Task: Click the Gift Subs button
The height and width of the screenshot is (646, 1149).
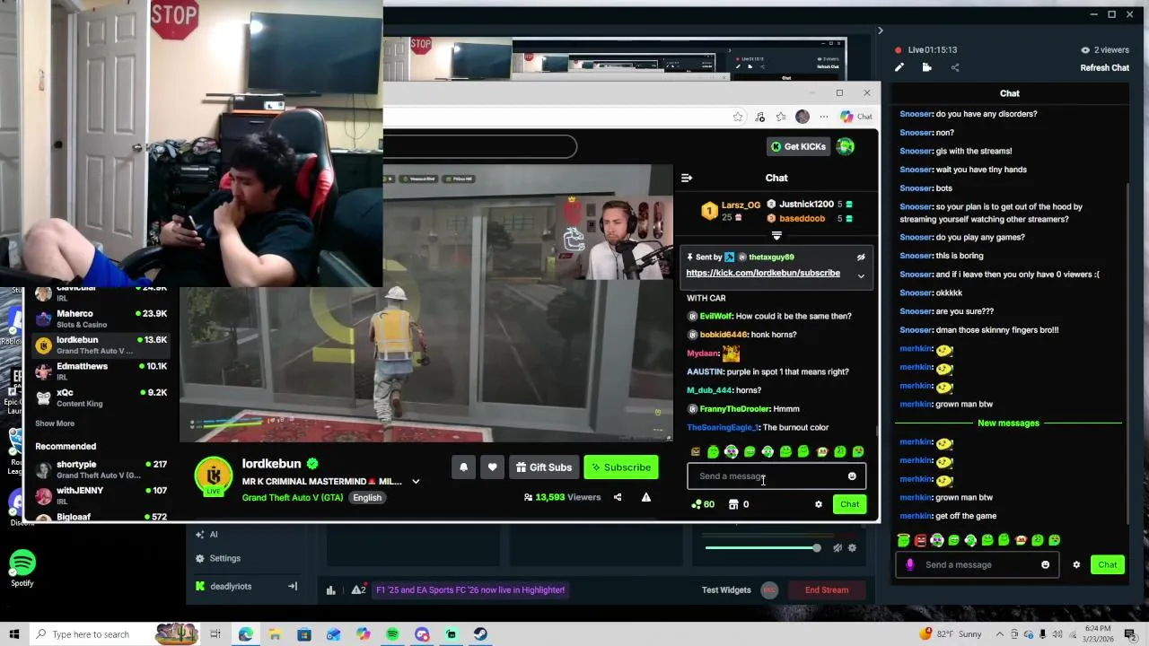Action: 544,467
